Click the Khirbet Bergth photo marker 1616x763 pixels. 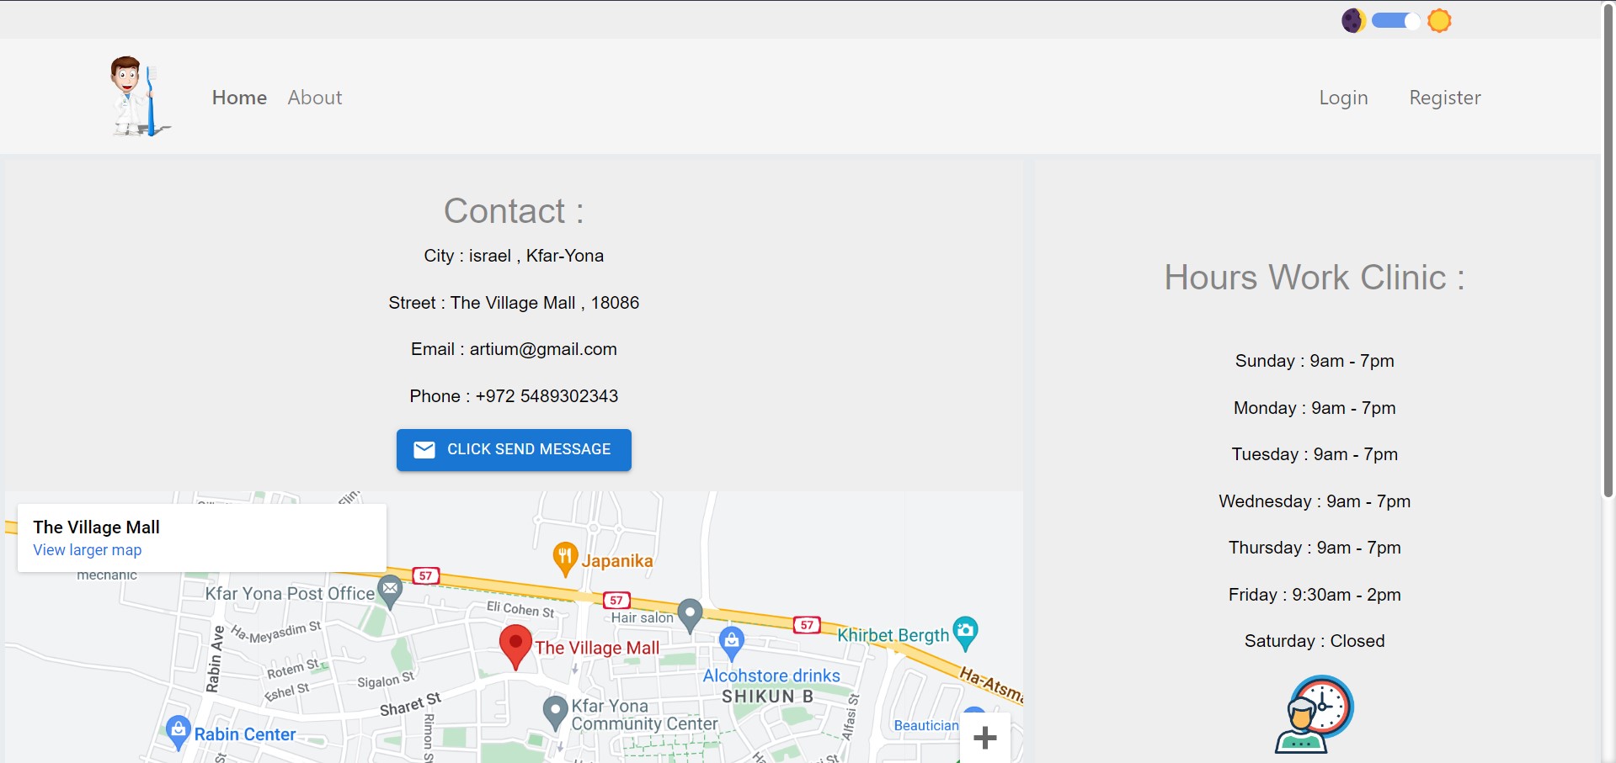click(x=966, y=631)
